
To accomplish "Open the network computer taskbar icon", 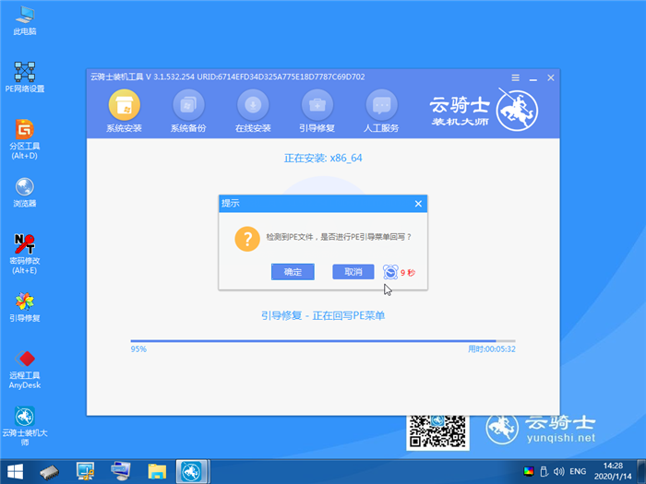I will click(121, 472).
